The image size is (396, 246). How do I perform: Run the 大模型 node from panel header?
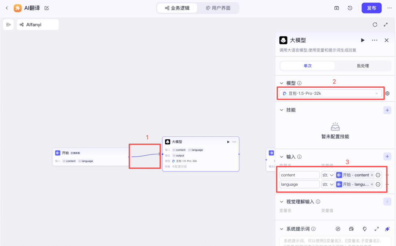363,40
